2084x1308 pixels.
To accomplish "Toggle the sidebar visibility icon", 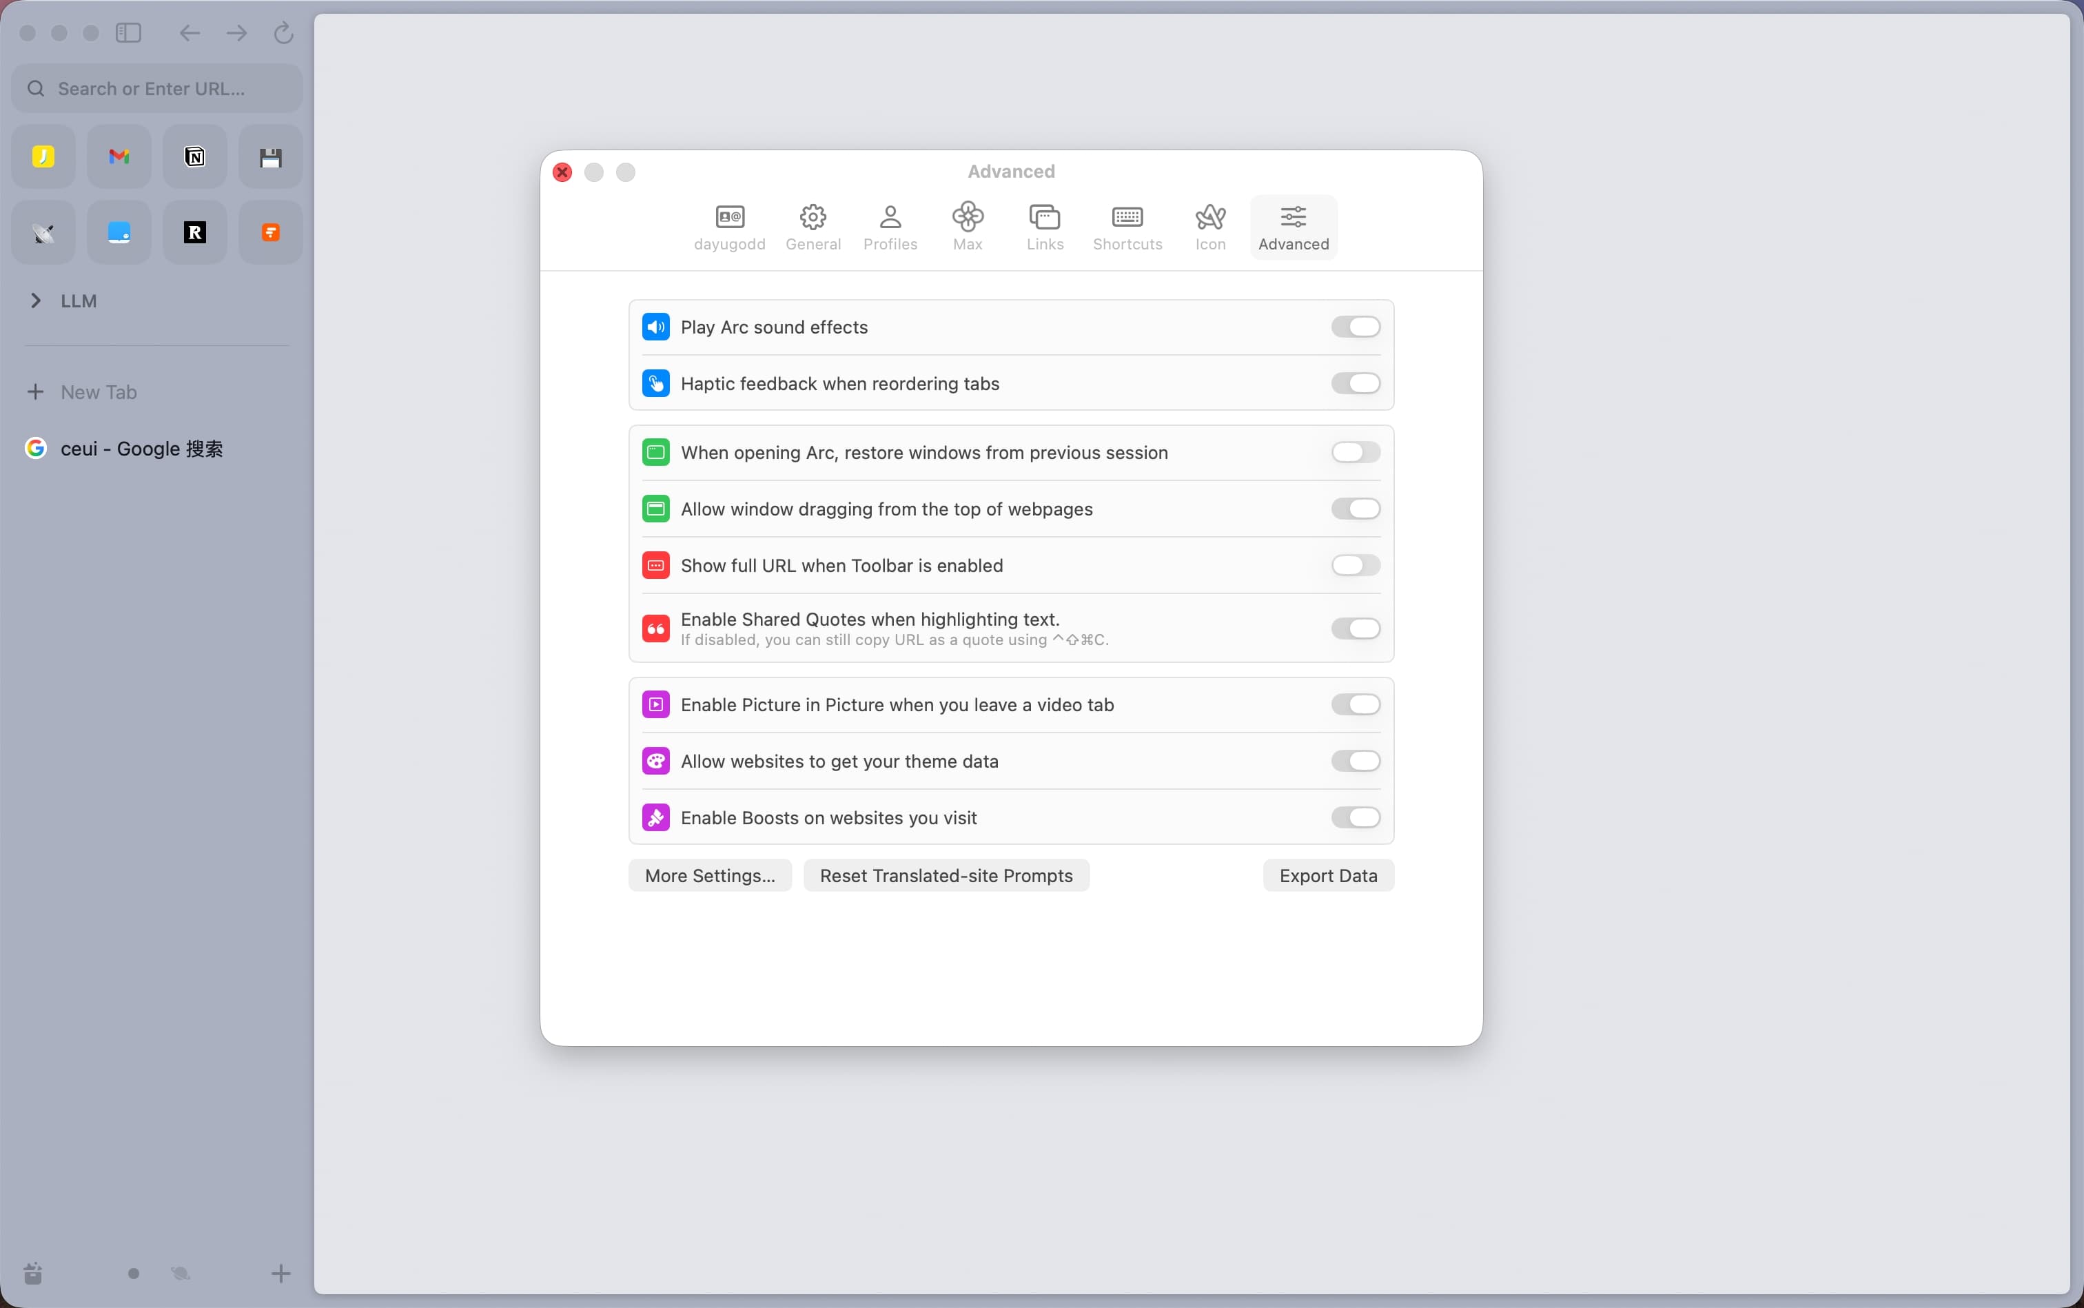I will (x=128, y=33).
